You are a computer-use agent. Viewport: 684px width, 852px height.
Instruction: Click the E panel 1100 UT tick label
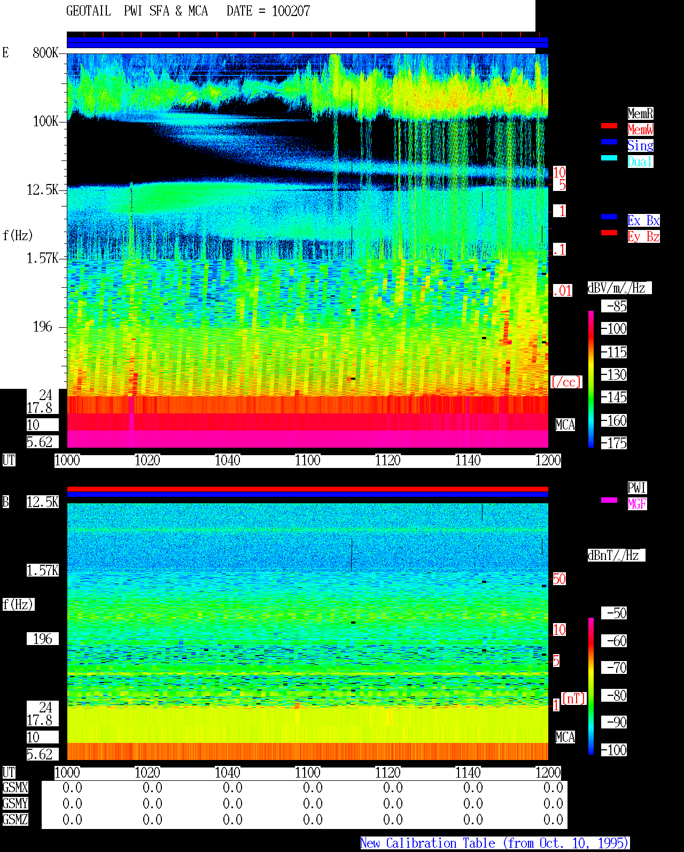[307, 460]
